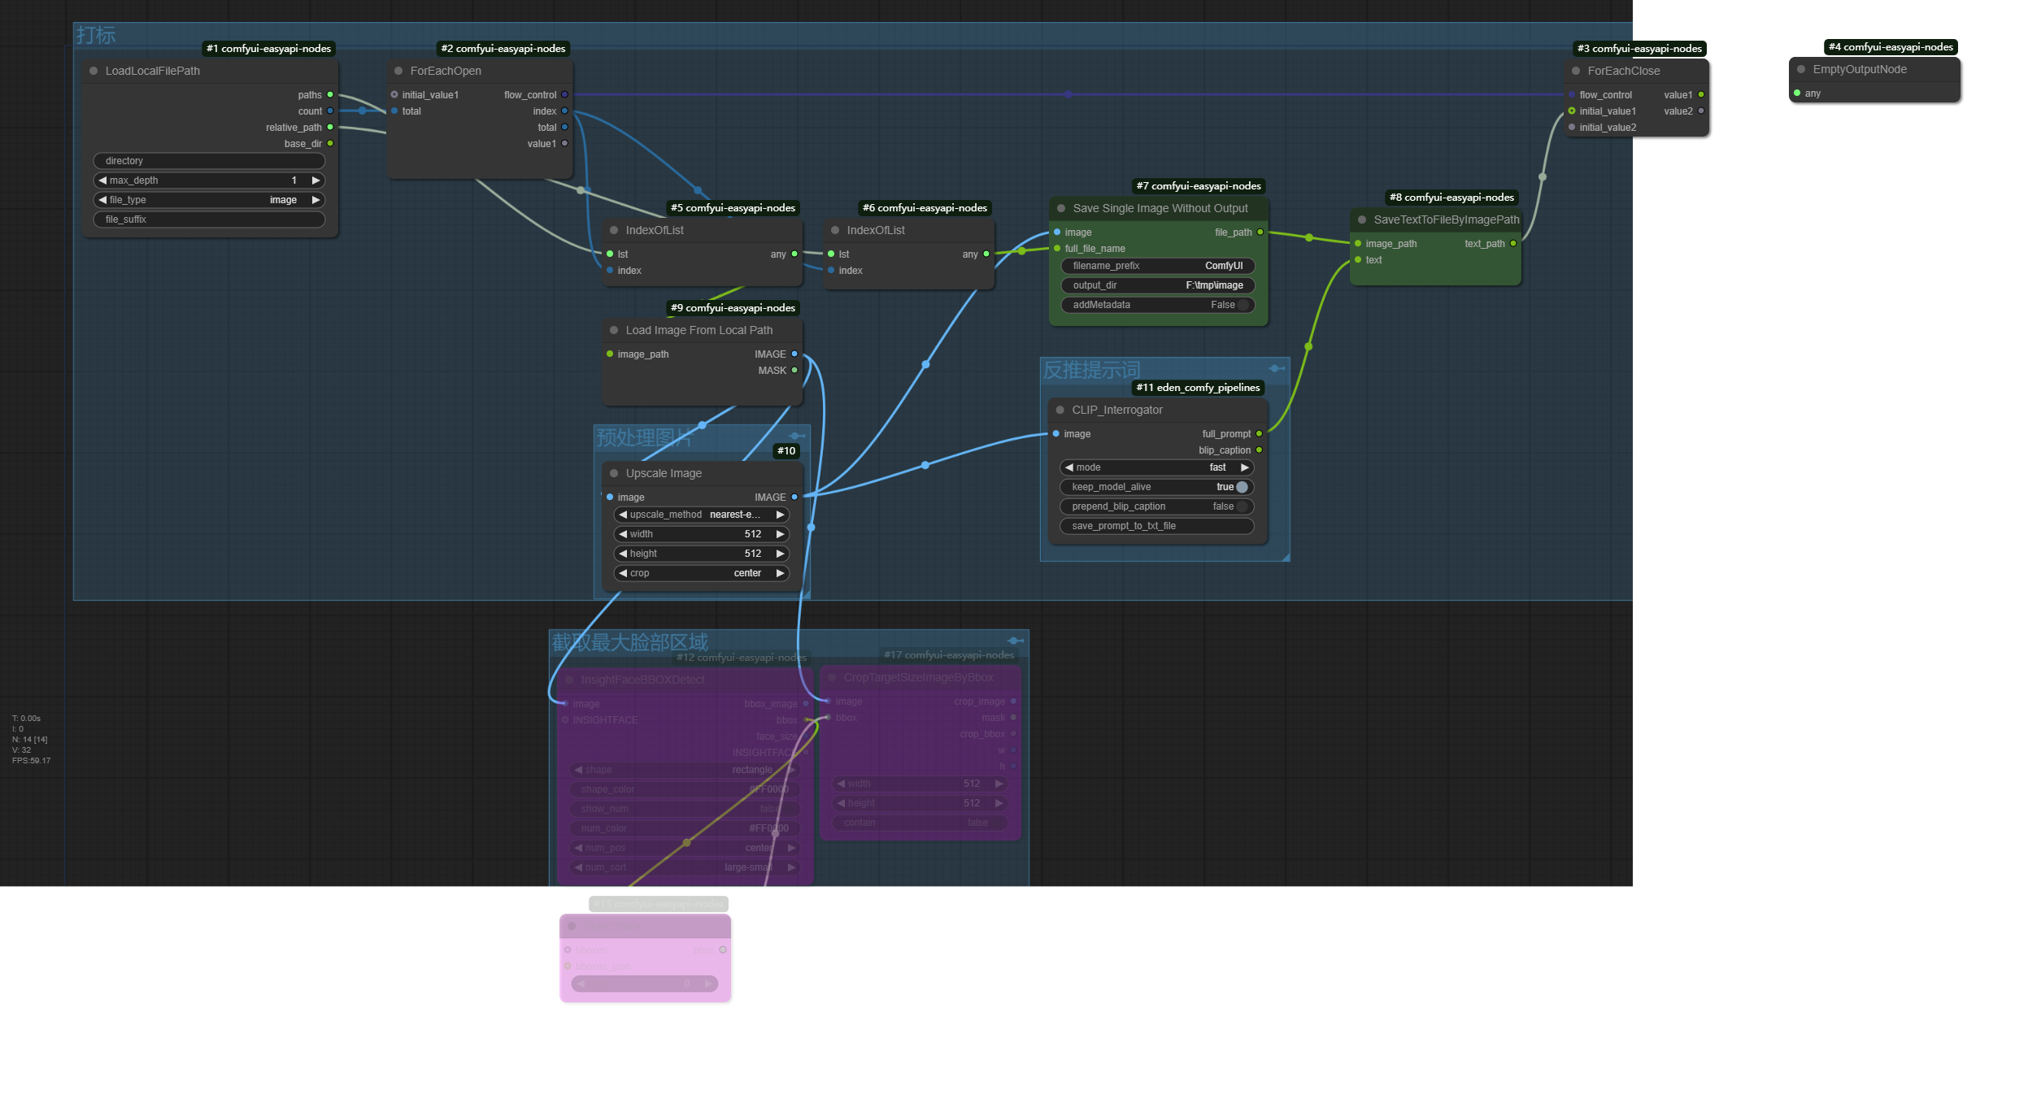Click the ForEachOpen node collapse dot
Image resolution: width=2041 pixels, height=1108 pixels.
click(x=398, y=71)
